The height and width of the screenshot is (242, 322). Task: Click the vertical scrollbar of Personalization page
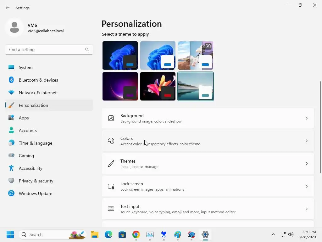[320, 127]
